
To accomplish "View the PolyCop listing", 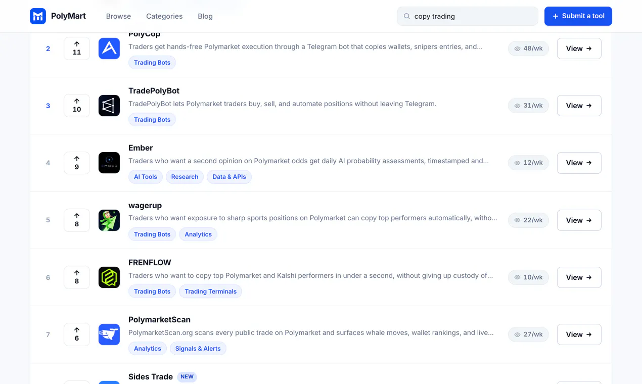I will coord(579,49).
